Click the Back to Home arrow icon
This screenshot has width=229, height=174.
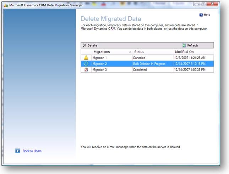(18, 151)
